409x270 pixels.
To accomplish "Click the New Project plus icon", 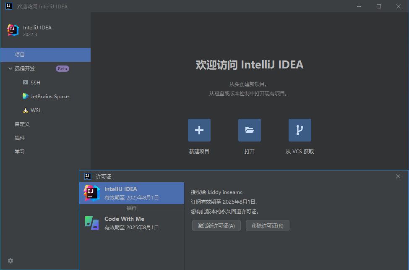I will (x=199, y=130).
